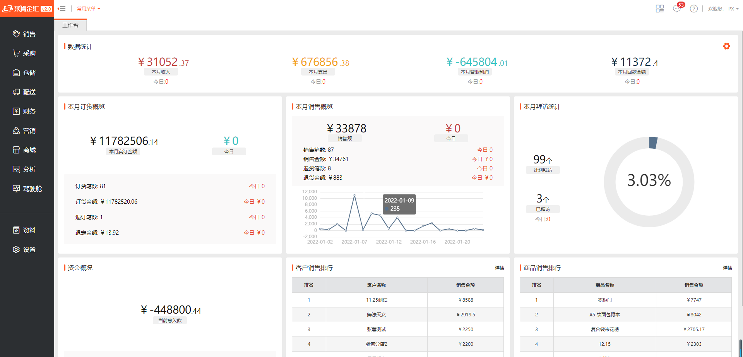Open the 采购 purchasing cart icon

(x=16, y=53)
